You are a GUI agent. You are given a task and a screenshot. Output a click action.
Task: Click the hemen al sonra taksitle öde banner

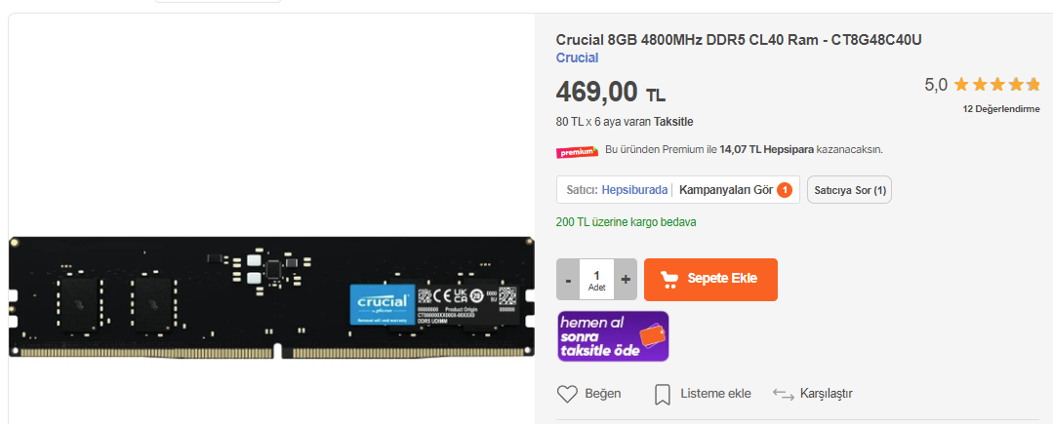click(613, 336)
